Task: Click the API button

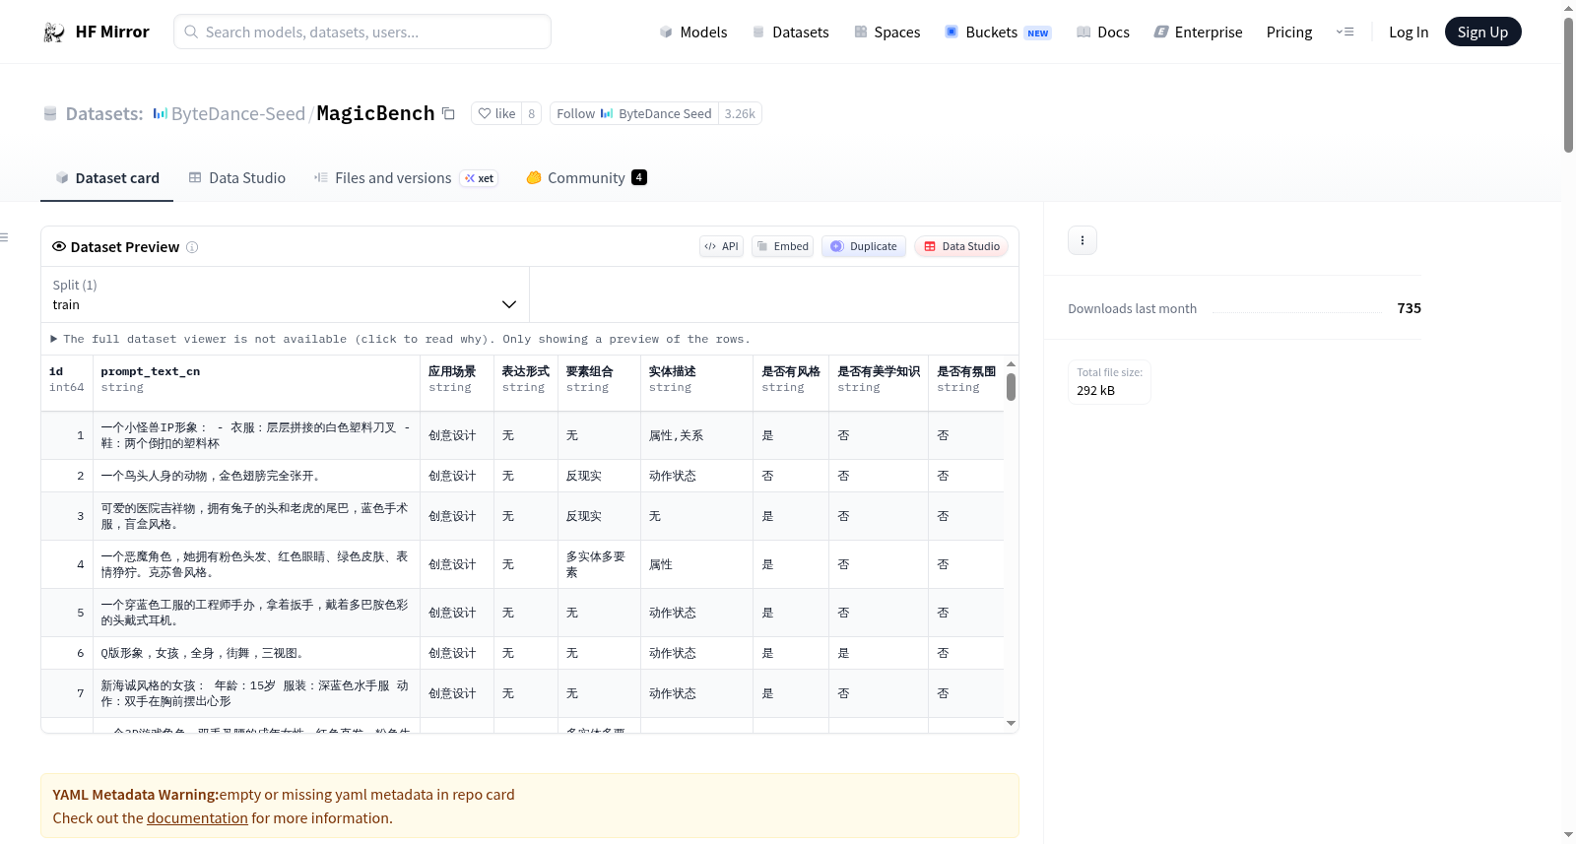Action: (721, 246)
